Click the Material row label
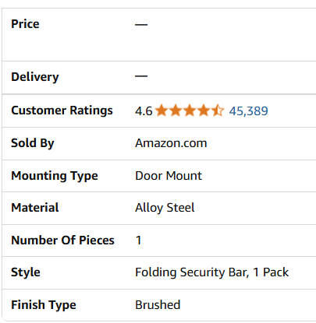Screen dimensions: 316x323 point(35,208)
